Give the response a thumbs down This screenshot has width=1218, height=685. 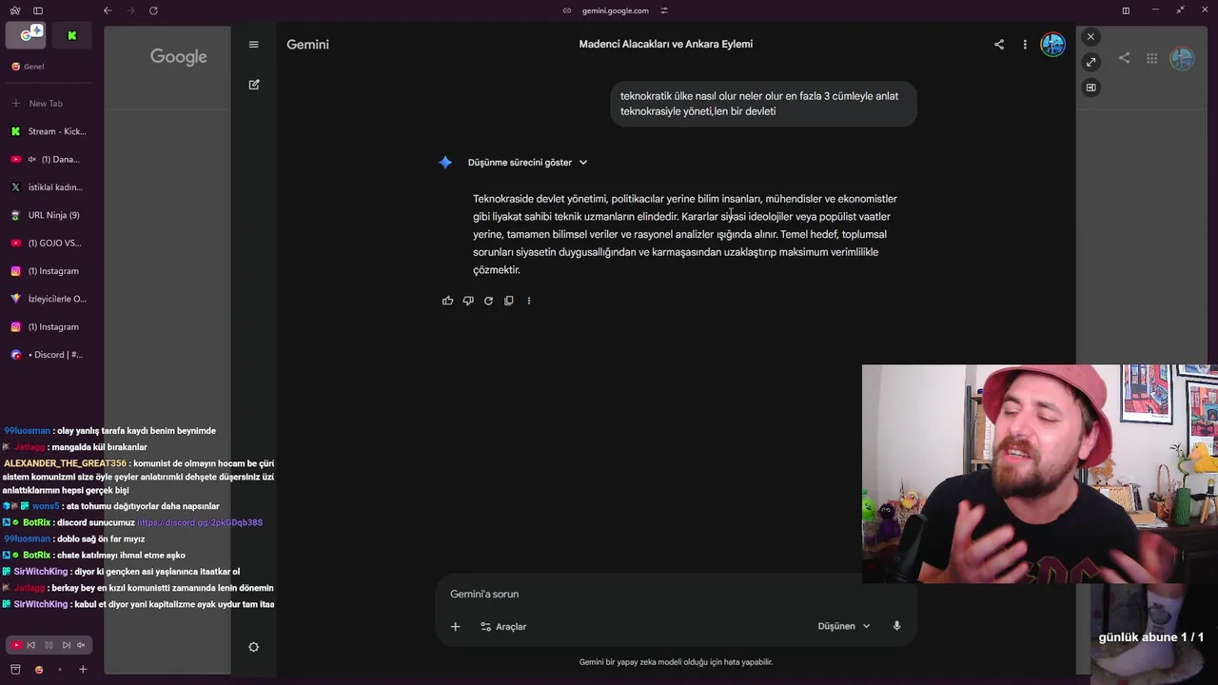click(x=468, y=301)
